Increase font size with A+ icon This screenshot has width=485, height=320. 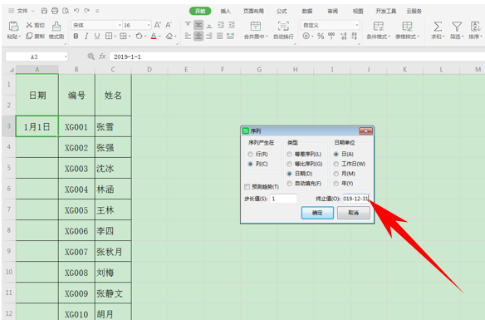158,25
